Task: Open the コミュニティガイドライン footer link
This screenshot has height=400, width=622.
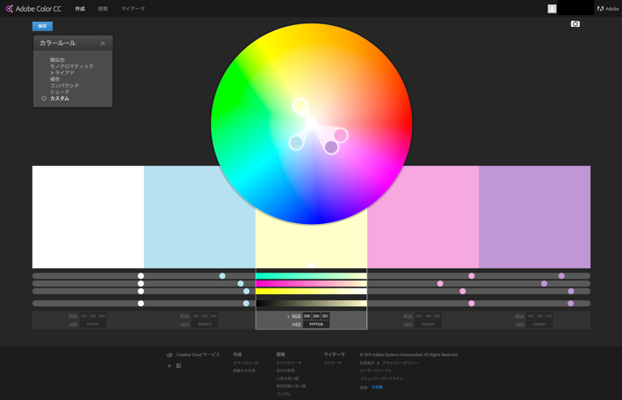Action: pos(381,378)
